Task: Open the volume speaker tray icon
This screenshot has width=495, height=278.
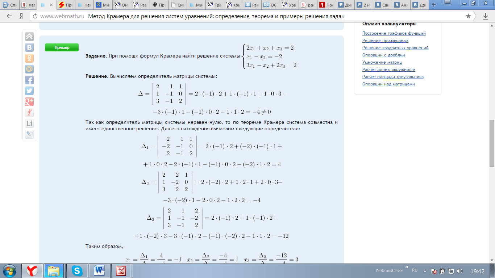Action: pyautogui.click(x=460, y=271)
